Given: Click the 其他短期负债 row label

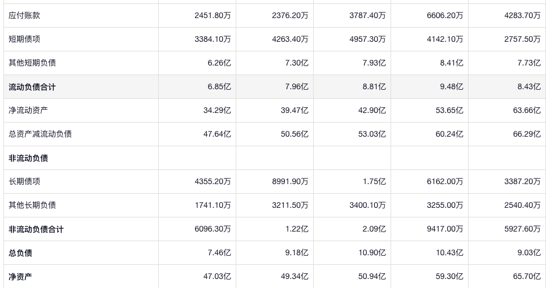Looking at the screenshot, I should point(32,63).
